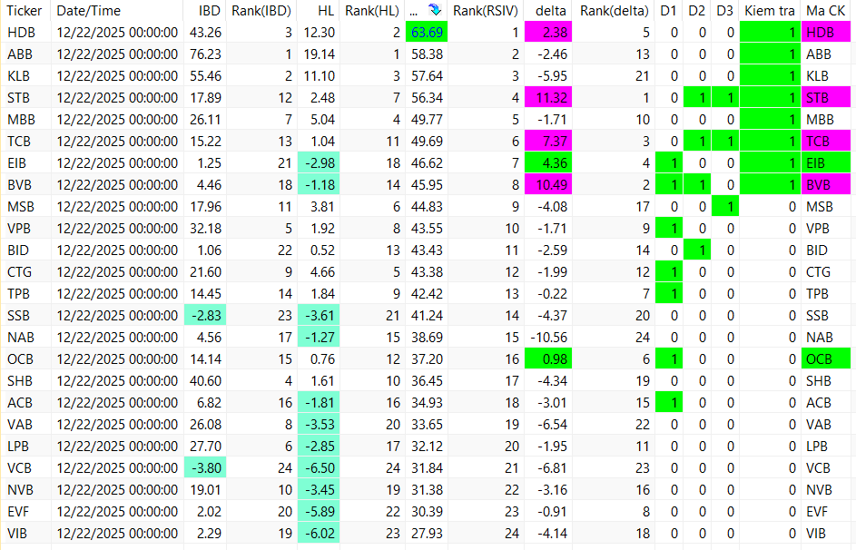Click the 27.93 RSIV value

(427, 535)
